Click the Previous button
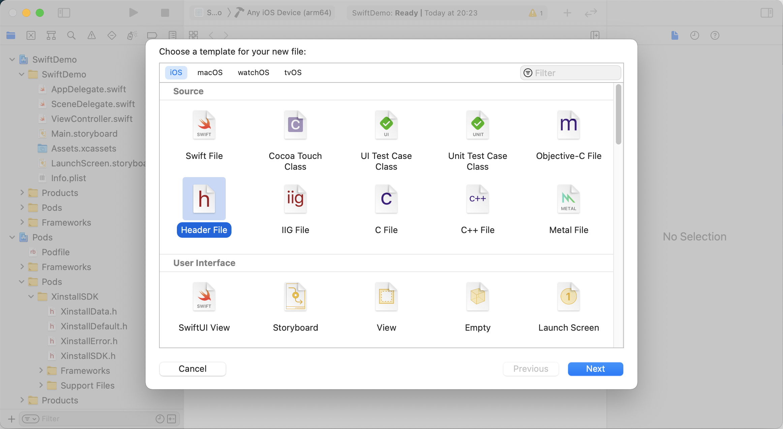Image resolution: width=783 pixels, height=429 pixels. (x=531, y=369)
